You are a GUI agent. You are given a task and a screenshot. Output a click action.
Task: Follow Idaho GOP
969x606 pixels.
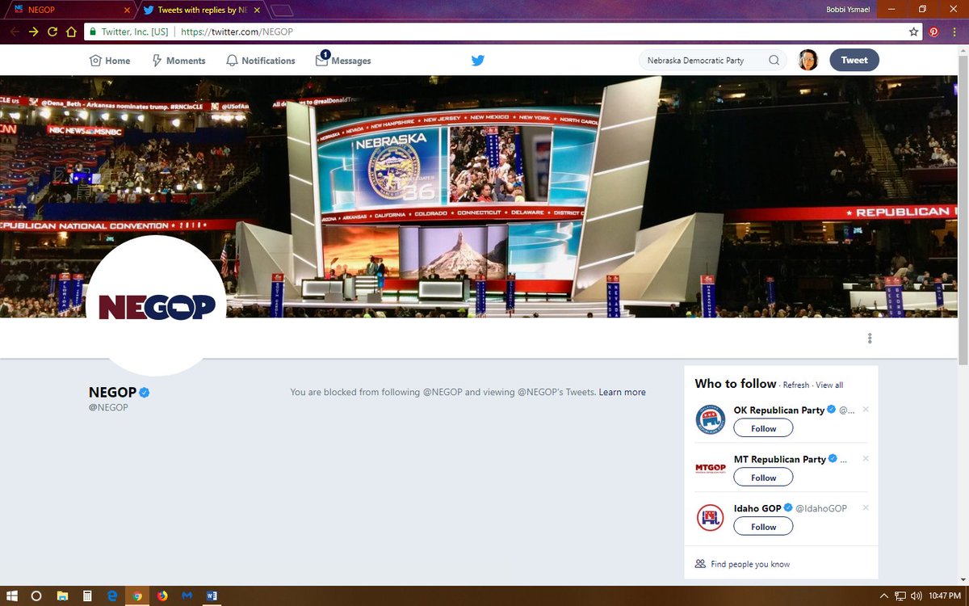coord(763,527)
